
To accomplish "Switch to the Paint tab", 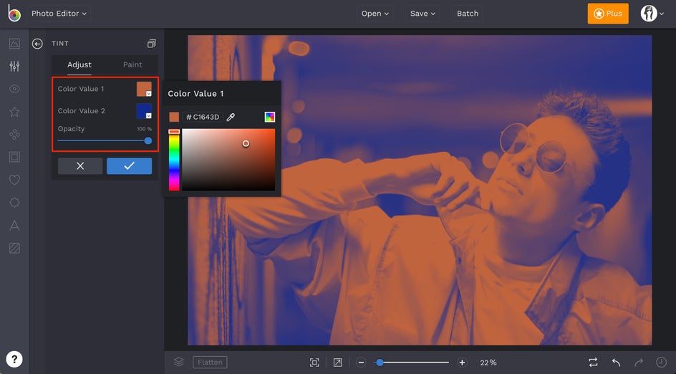I will [x=132, y=64].
